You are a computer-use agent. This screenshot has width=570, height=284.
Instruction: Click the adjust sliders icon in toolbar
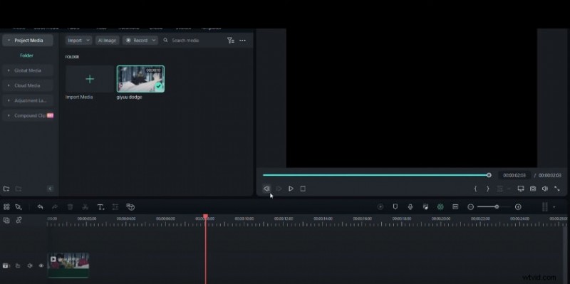pyautogui.click(x=115, y=206)
